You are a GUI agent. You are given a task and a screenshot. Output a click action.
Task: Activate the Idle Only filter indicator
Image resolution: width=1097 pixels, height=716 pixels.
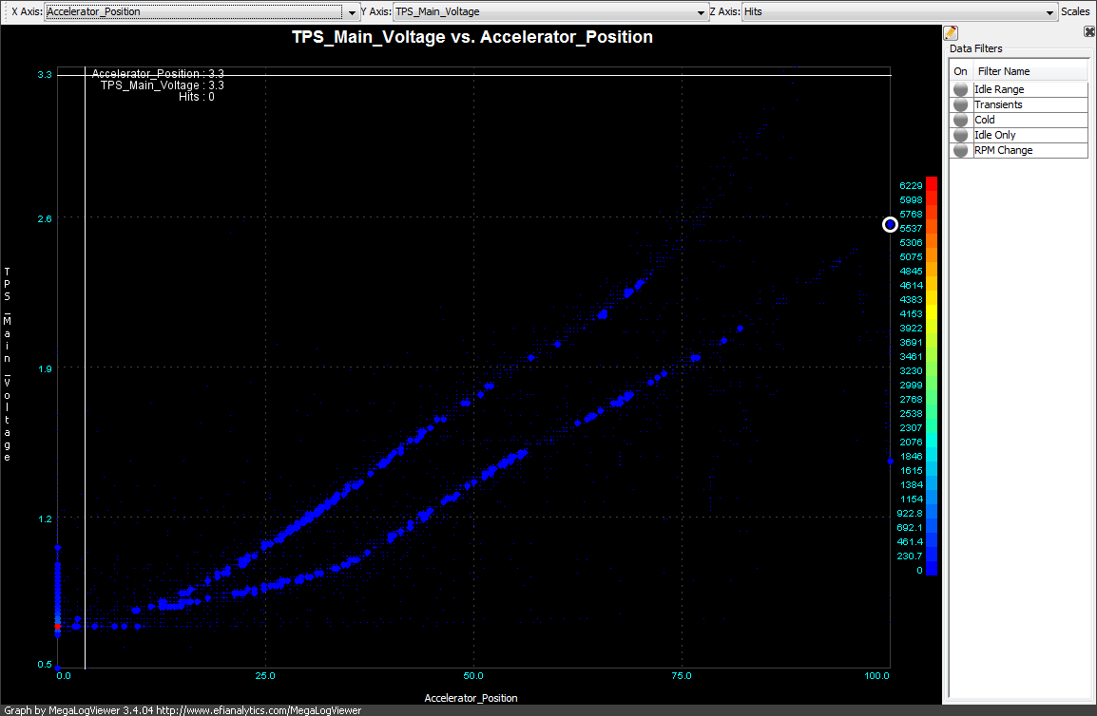coord(961,135)
